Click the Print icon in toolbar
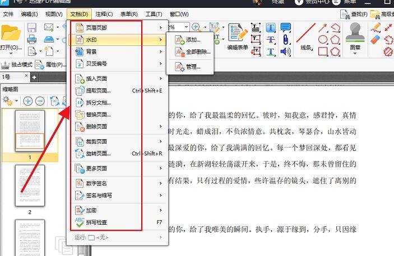 click(x=32, y=39)
